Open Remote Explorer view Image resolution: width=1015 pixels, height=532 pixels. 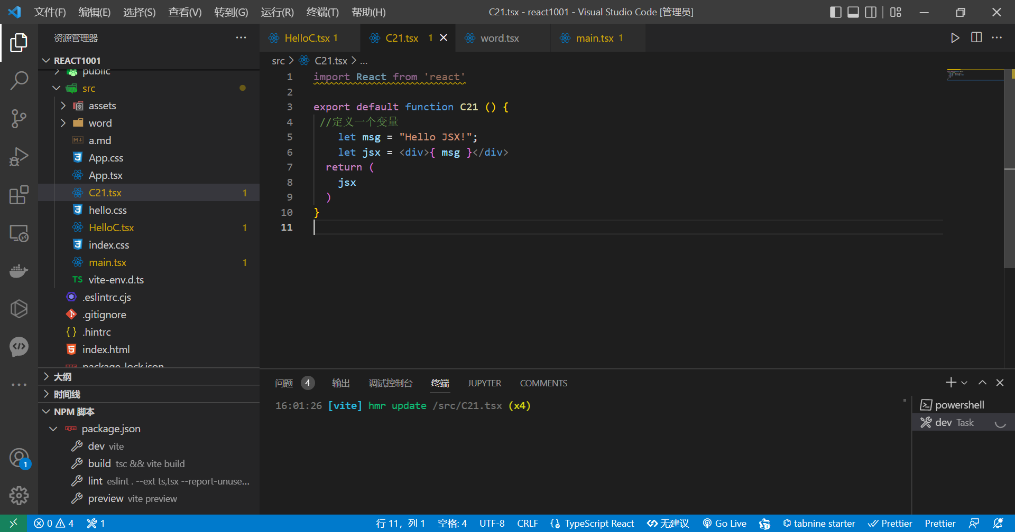click(x=19, y=233)
